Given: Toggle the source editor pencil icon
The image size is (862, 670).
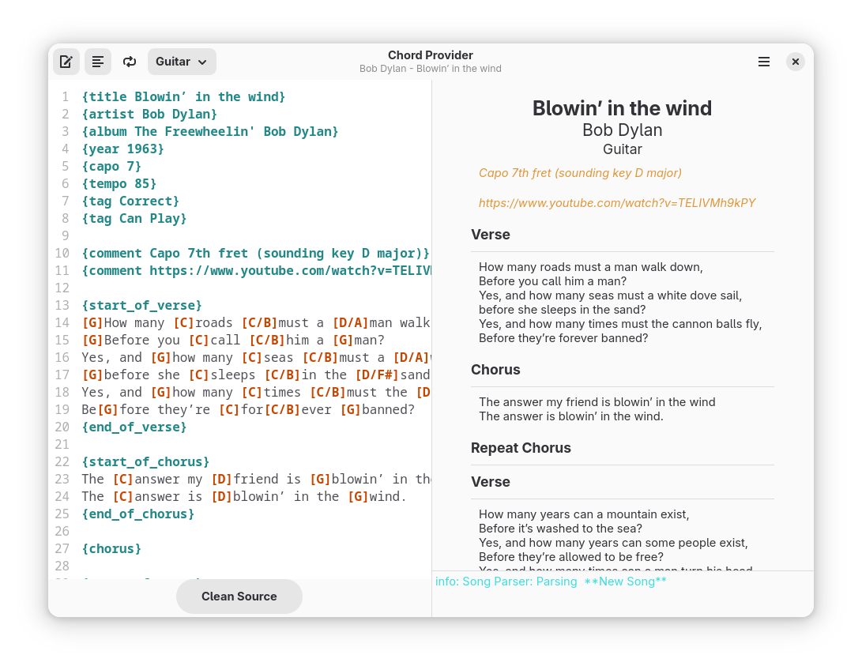Looking at the screenshot, I should (x=66, y=62).
